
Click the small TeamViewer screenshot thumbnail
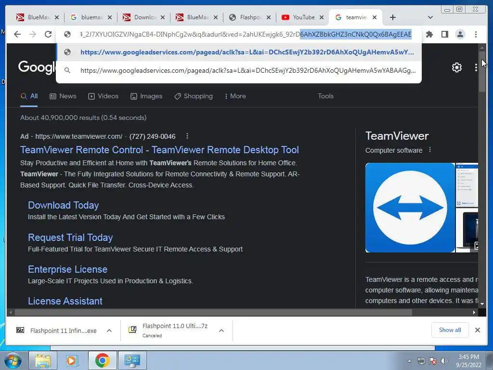[467, 185]
